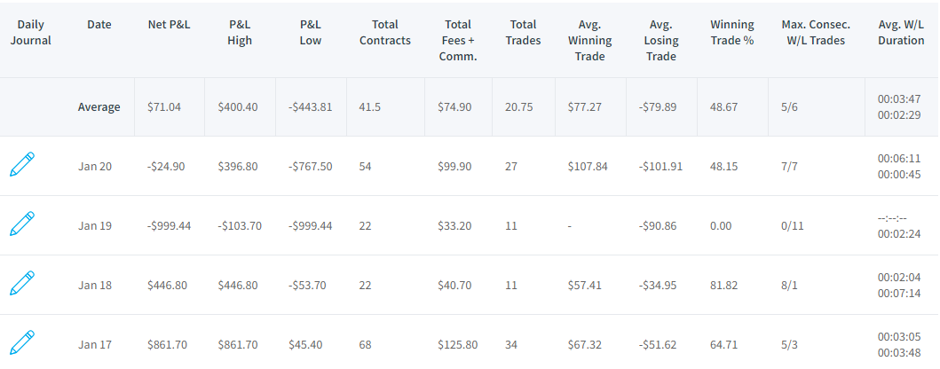Select the Jan 19 date cell
This screenshot has width=940, height=369.
pyautogui.click(x=95, y=226)
